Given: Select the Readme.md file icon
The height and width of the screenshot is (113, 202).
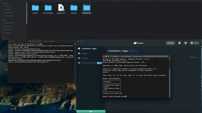Looking at the screenshot, I should [61, 8].
